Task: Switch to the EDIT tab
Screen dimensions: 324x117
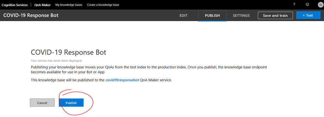Action: pyautogui.click(x=184, y=15)
